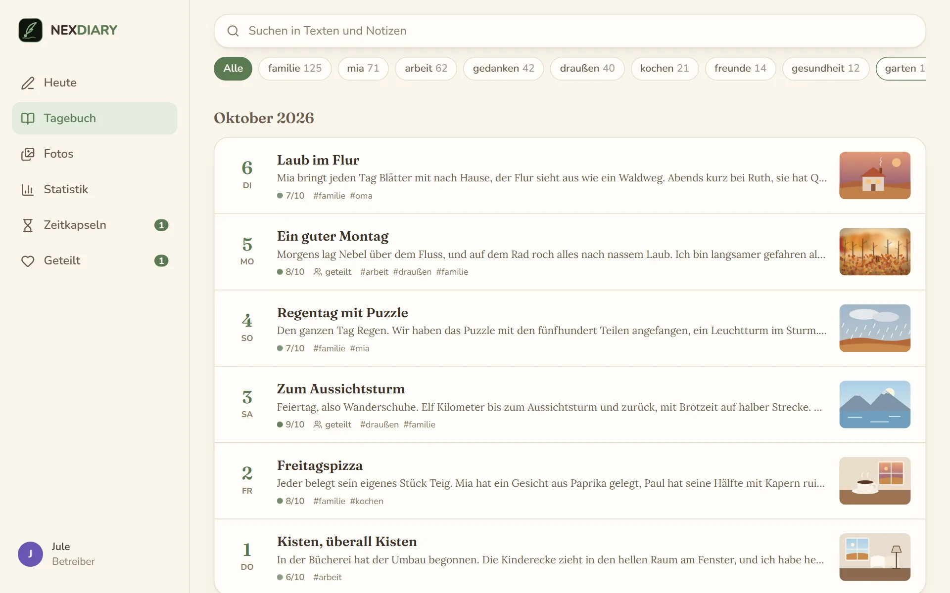Filter entries by arbeit tag
The width and height of the screenshot is (950, 593).
pos(426,69)
